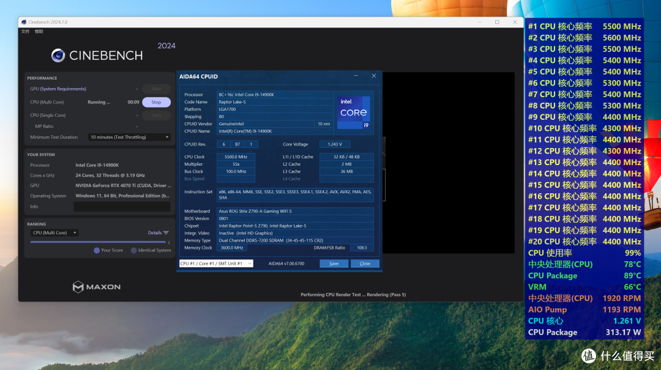
Task: Click the Multiplier value 55x
Action: click(x=236, y=164)
